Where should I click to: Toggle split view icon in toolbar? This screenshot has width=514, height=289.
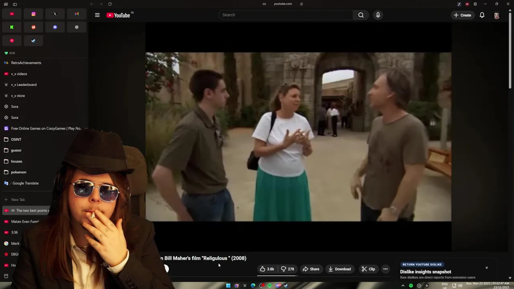click(x=475, y=4)
